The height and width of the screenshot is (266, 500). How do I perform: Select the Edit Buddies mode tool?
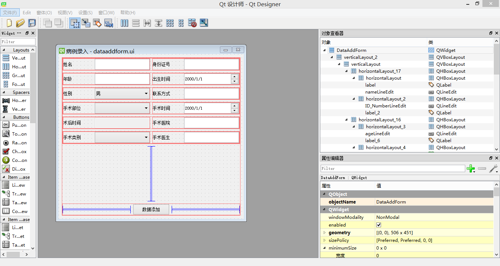click(x=97, y=23)
